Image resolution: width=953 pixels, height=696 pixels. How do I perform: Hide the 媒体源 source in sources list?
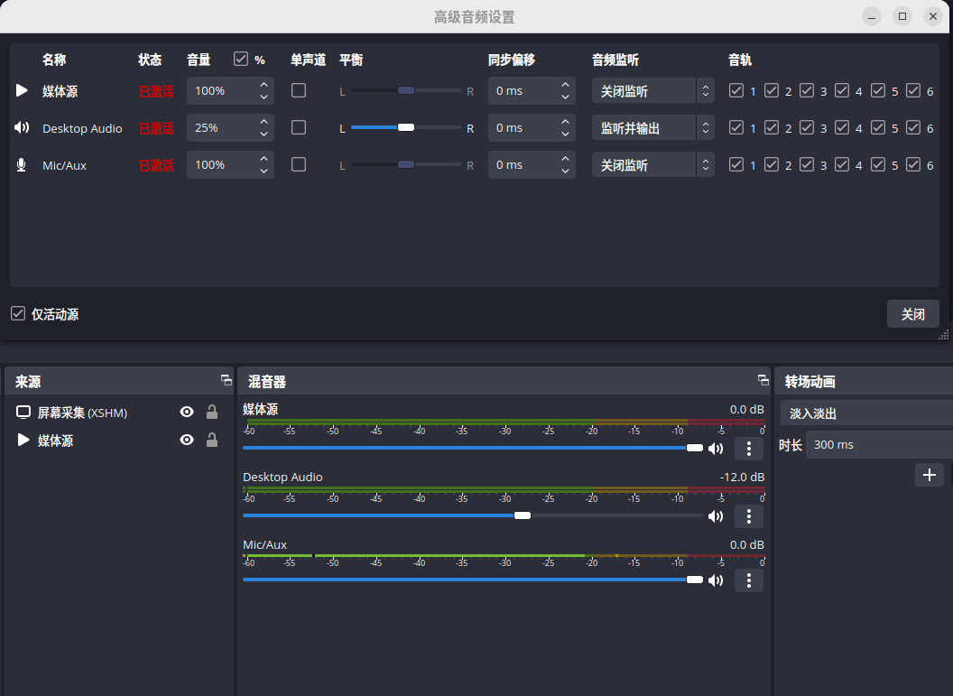coord(187,440)
